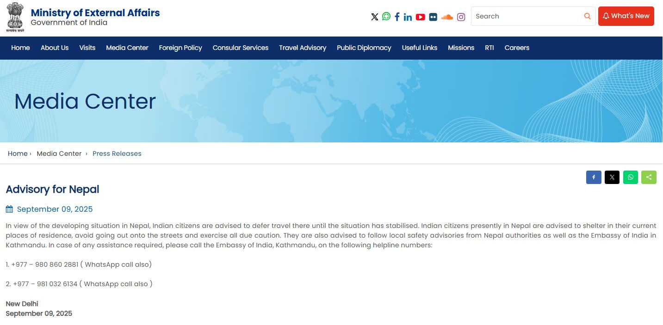Open the RTI menu item
The height and width of the screenshot is (325, 663).
[490, 48]
